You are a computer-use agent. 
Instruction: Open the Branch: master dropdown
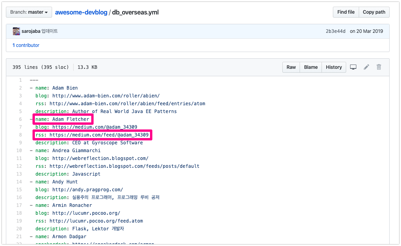pos(29,12)
